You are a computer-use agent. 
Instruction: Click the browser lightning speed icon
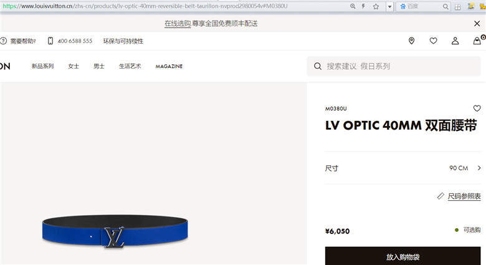tap(363, 6)
